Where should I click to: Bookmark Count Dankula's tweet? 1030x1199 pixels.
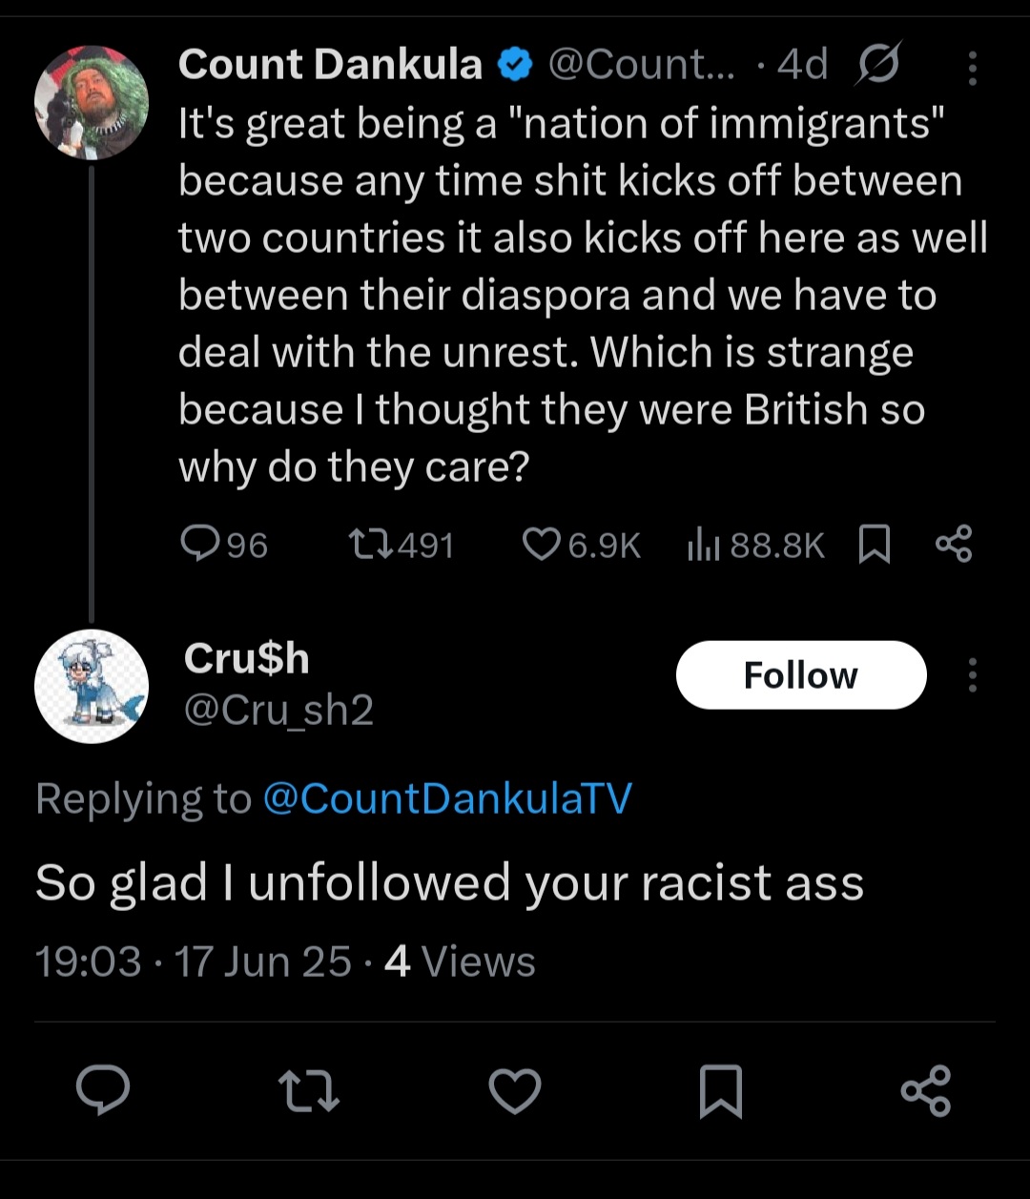875,546
